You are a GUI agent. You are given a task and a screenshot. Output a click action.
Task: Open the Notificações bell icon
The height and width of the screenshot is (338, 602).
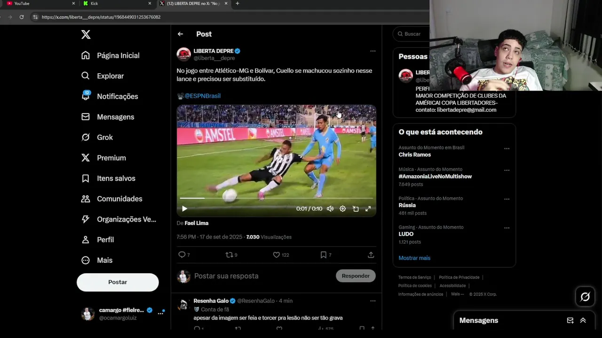click(86, 96)
